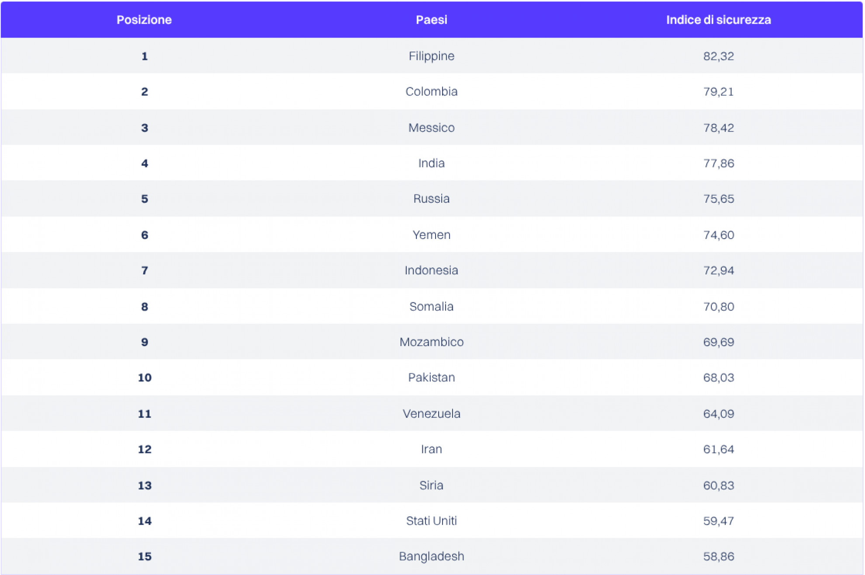The image size is (865, 575).
Task: Click the India row country name
Action: (431, 163)
